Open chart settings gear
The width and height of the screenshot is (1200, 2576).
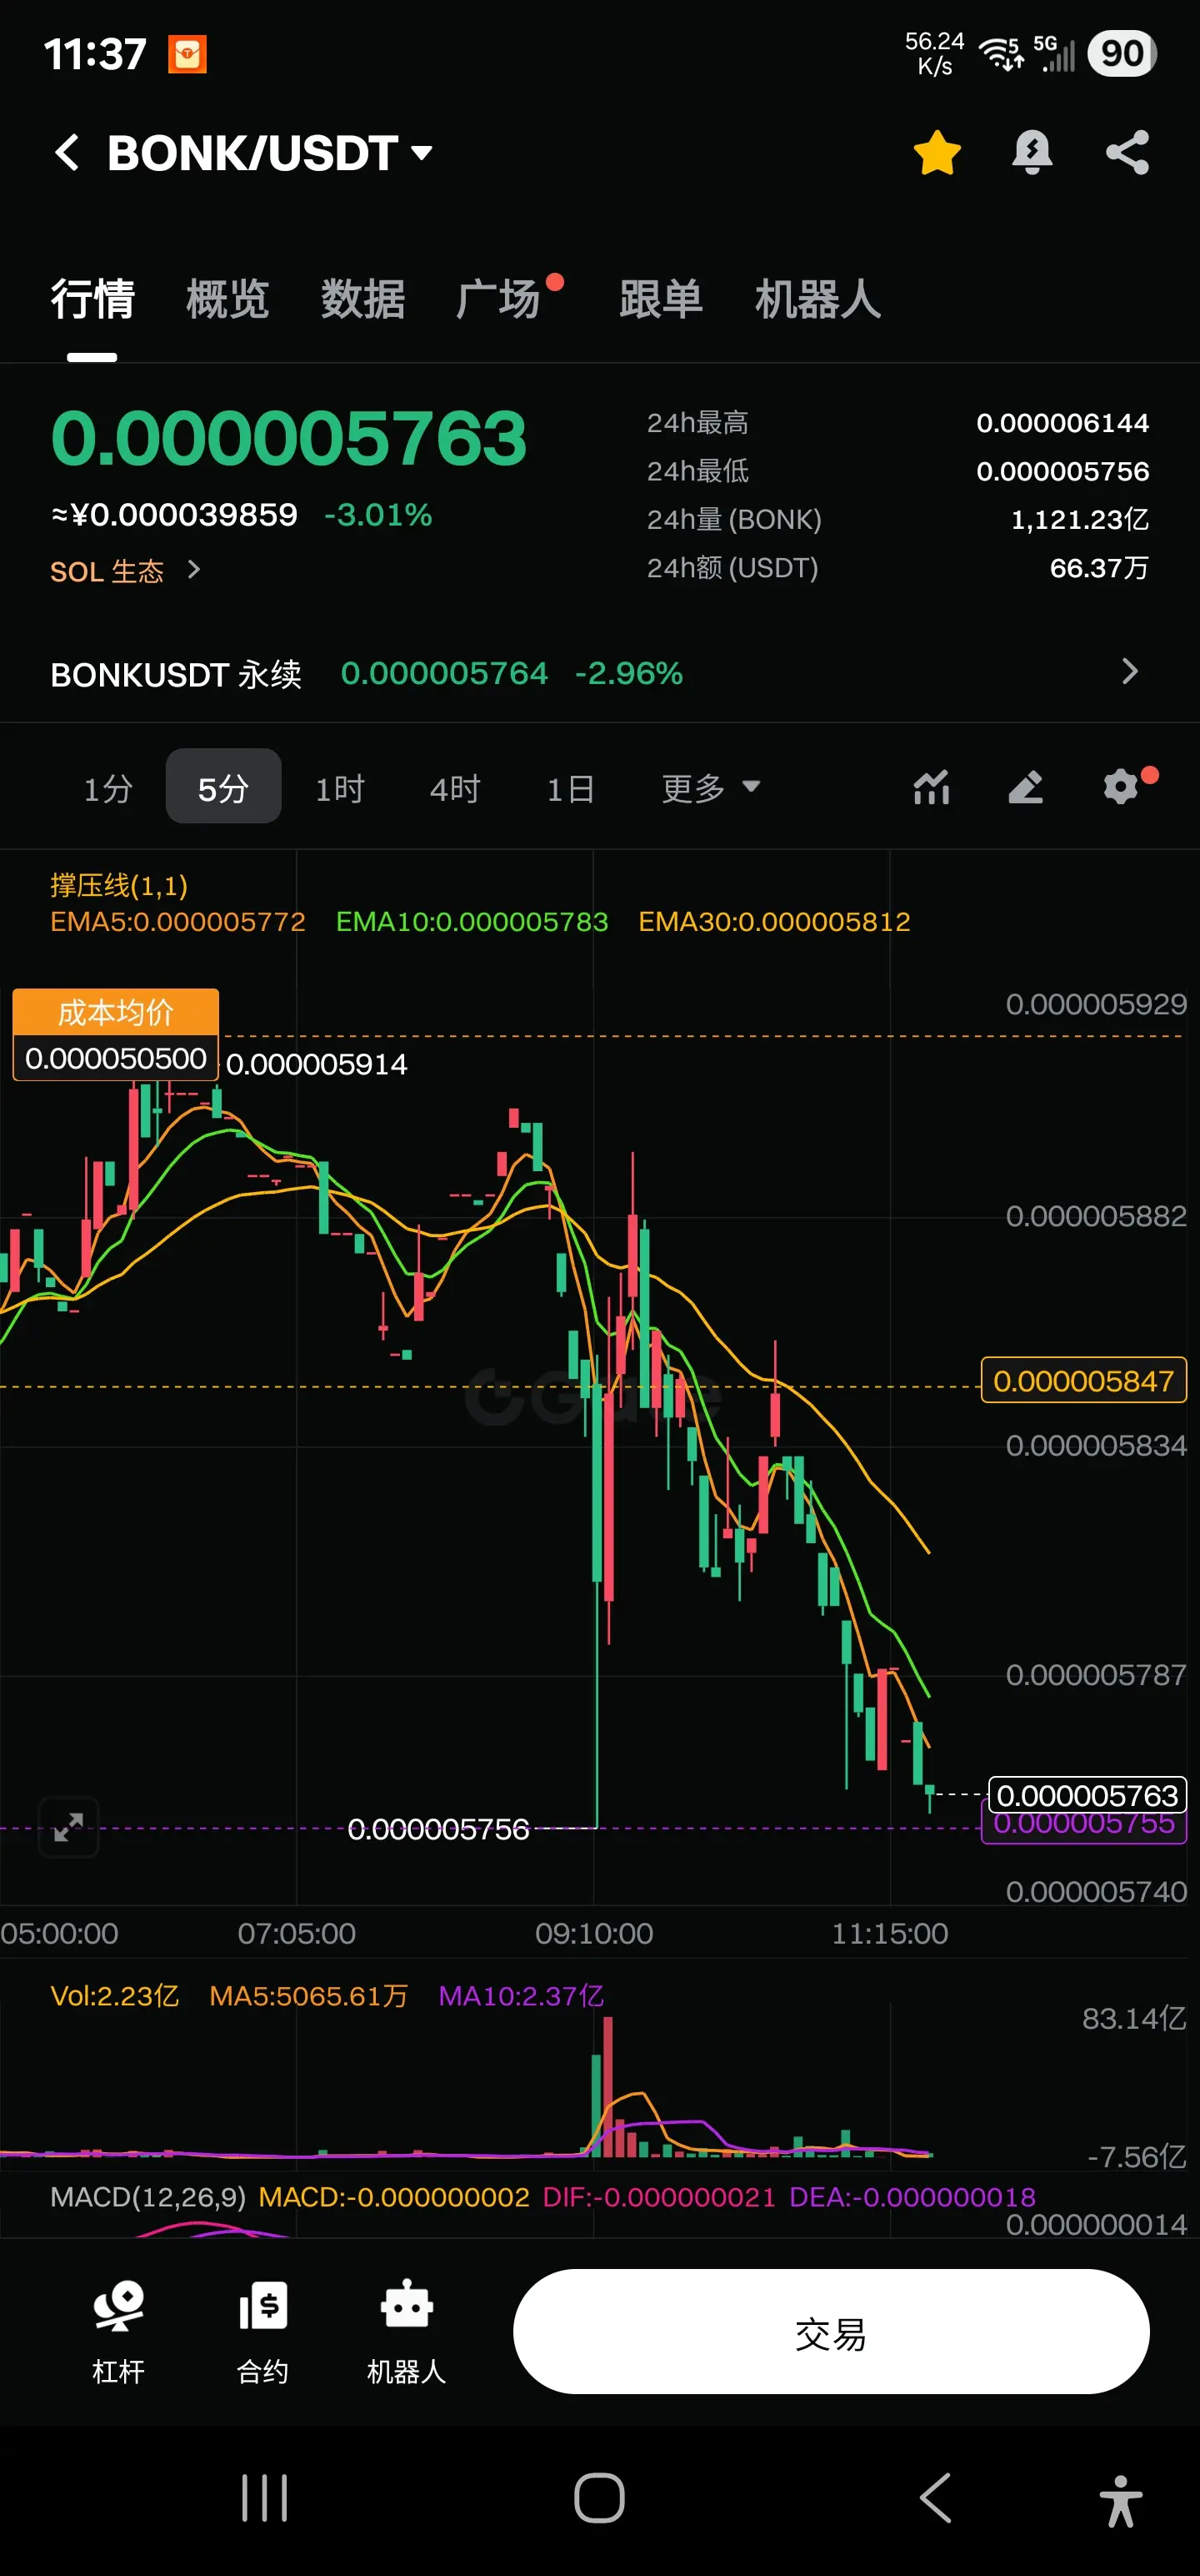[1121, 787]
